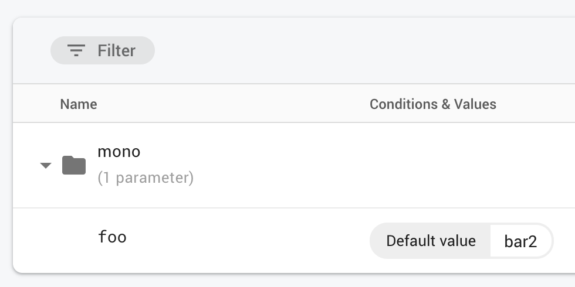The height and width of the screenshot is (287, 575).
Task: Click the Name column header
Action: (79, 104)
